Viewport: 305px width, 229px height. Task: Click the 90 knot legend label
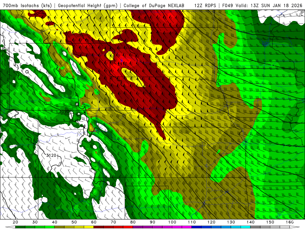point(152,222)
